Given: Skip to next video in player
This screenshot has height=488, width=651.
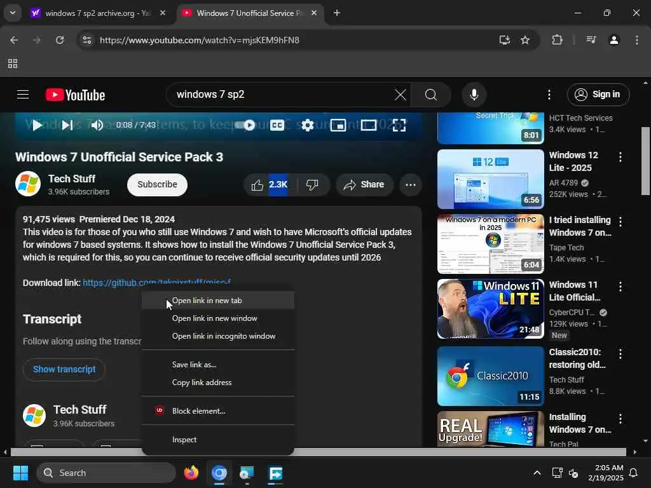Looking at the screenshot, I should tap(67, 125).
